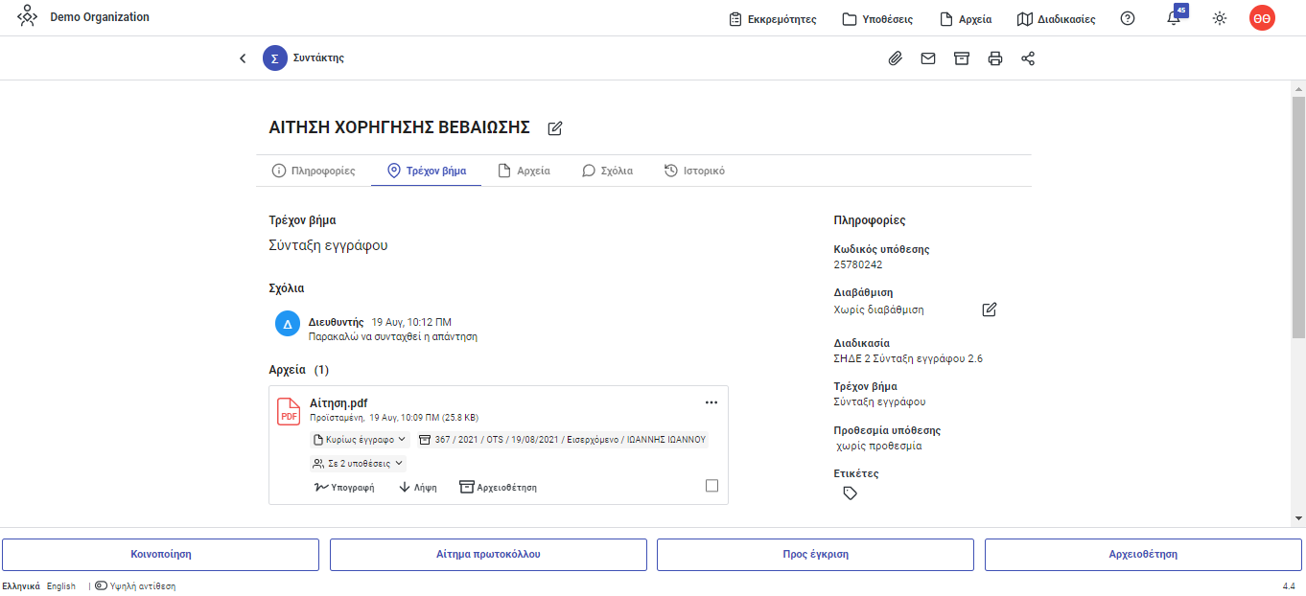1306x596 pixels.
Task: Switch to the Αρχεία tab
Action: pyautogui.click(x=525, y=171)
